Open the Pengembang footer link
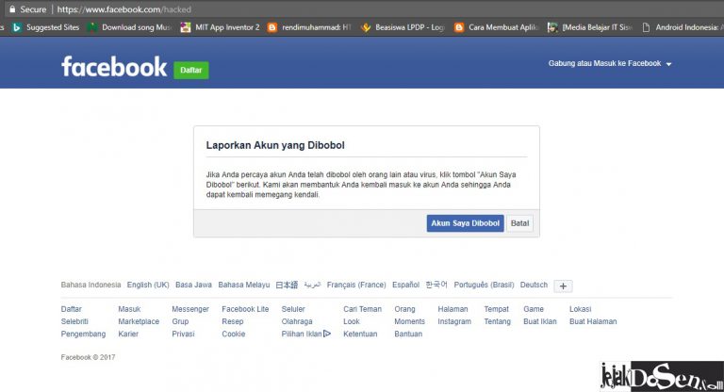This screenshot has width=724, height=392. (x=83, y=334)
